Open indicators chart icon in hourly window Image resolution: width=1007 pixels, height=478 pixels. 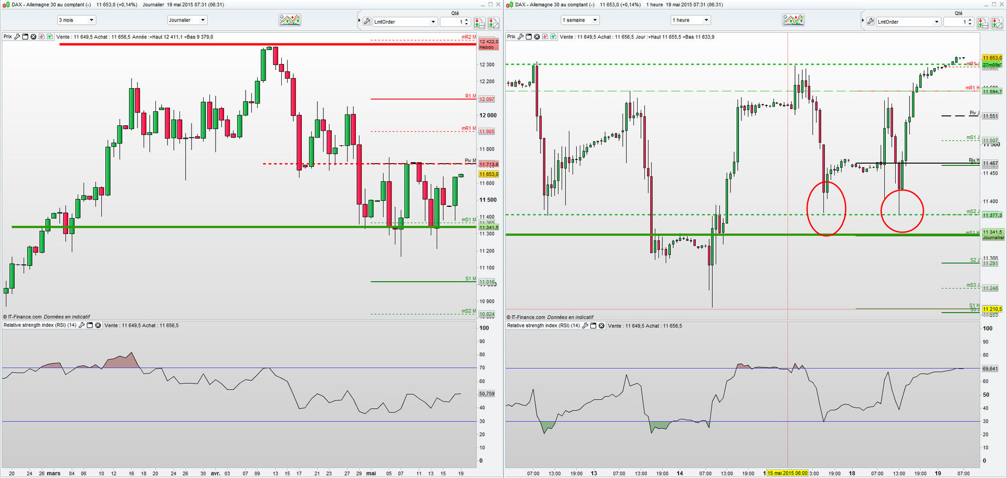793,20
